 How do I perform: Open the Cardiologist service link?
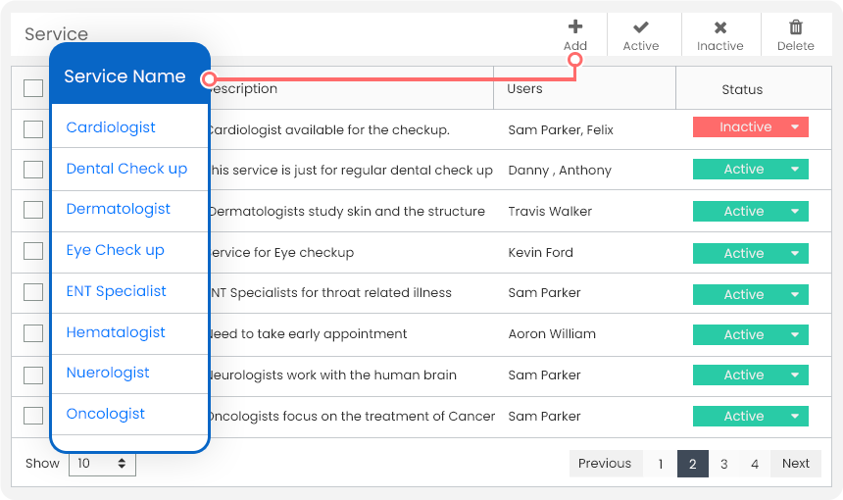[111, 127]
